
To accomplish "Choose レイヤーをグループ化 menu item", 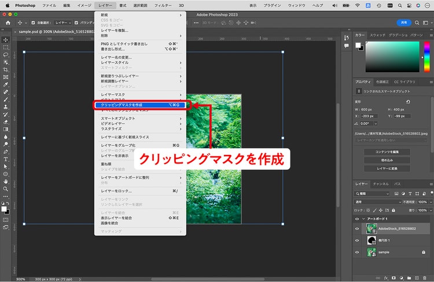I will coord(141,146).
